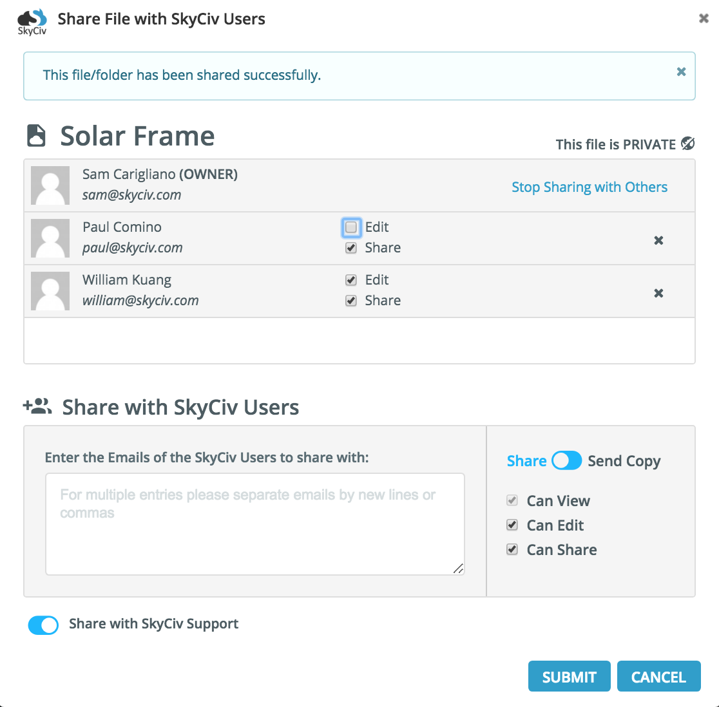Click the Solar Frame file icon
Screen dimensions: 719x707
[x=36, y=136]
